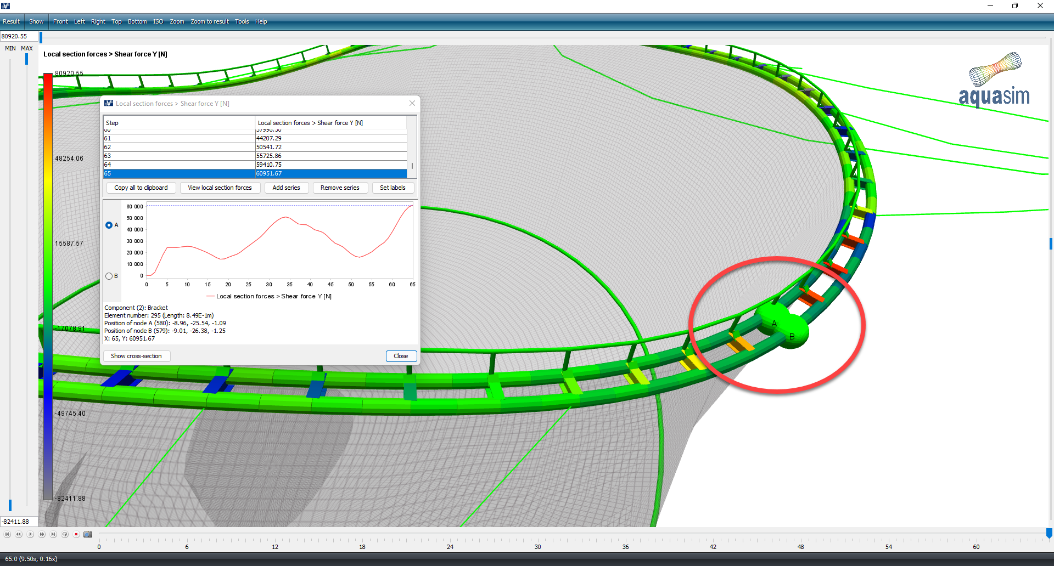Screen dimensions: 1054x566
Task: Click the red record button
Action: (76, 534)
